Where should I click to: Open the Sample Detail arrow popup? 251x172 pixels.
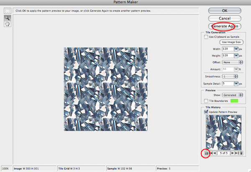tap(236, 84)
